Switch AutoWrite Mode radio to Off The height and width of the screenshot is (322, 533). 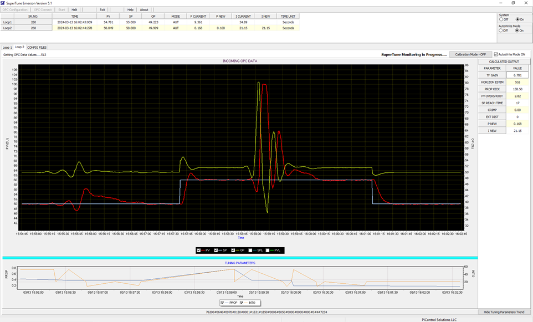pos(501,30)
